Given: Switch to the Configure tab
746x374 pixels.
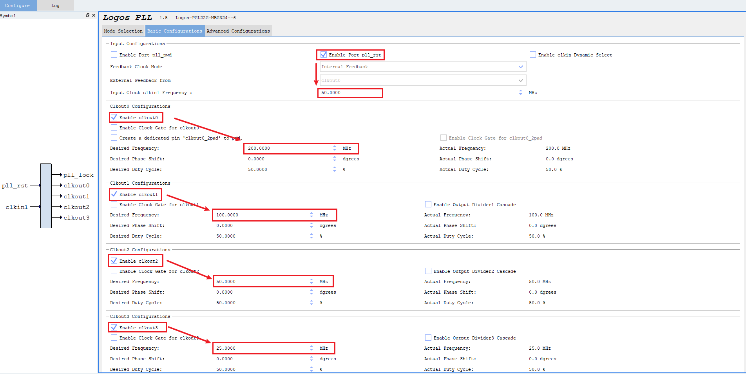Looking at the screenshot, I should point(18,5).
